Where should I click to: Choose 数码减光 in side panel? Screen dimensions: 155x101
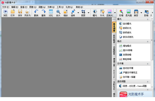(125, 32)
